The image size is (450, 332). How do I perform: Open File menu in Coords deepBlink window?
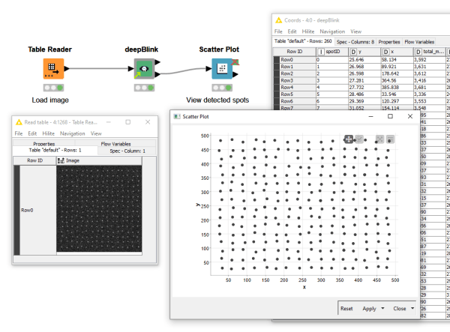pyautogui.click(x=278, y=31)
